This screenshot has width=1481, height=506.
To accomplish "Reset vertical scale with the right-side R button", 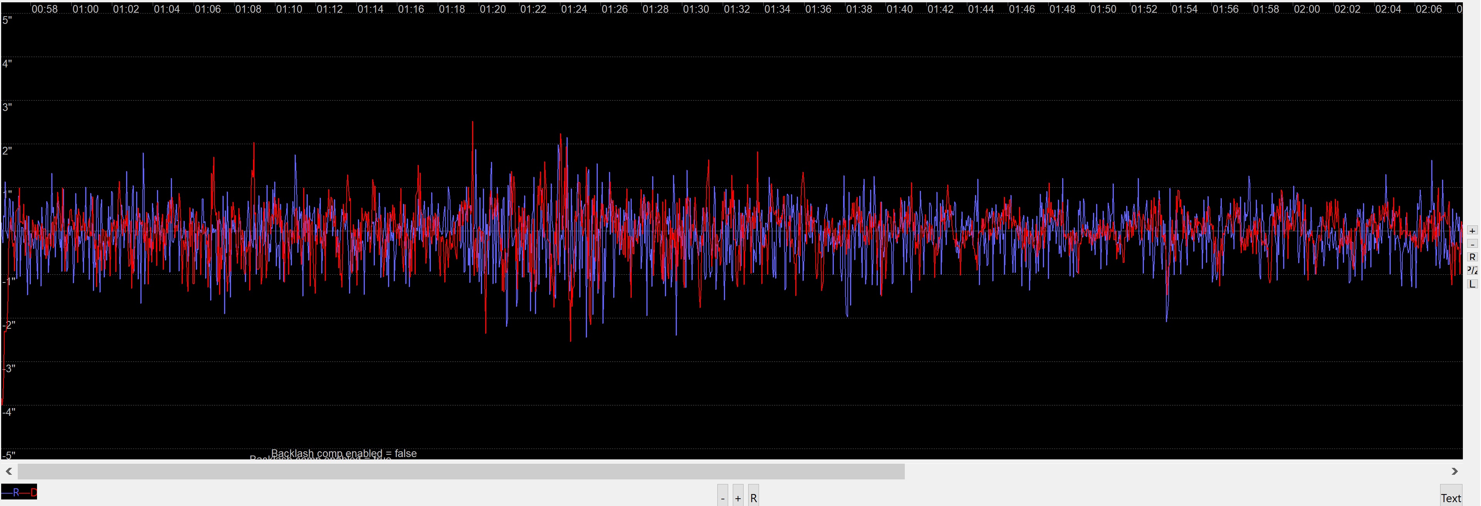I will pos(1472,257).
